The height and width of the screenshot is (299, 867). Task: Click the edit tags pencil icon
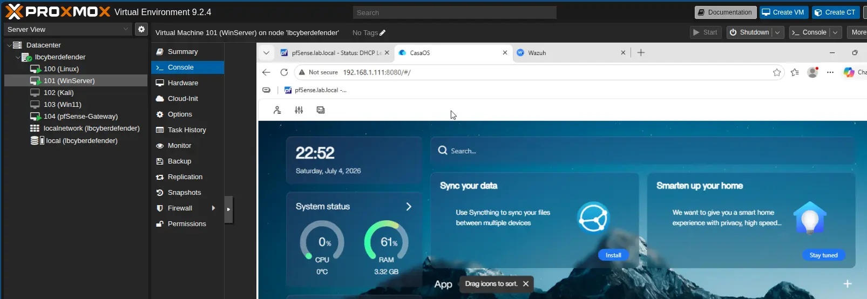pyautogui.click(x=383, y=33)
